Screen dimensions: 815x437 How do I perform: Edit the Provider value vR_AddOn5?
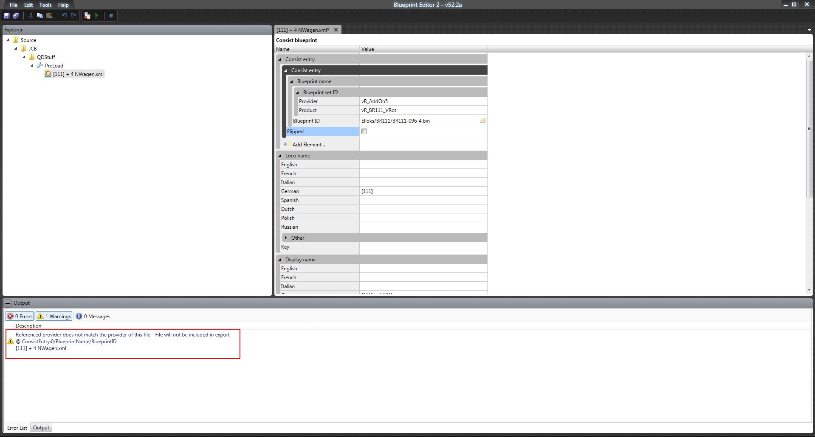point(423,101)
